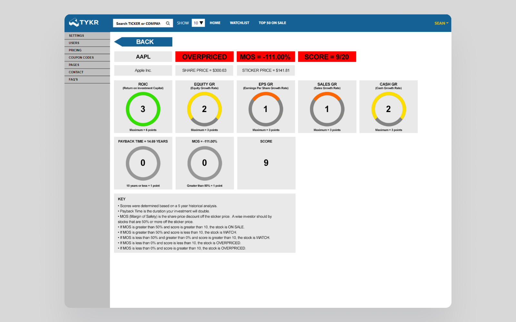Open COUPON CODES in the sidebar

(87, 58)
